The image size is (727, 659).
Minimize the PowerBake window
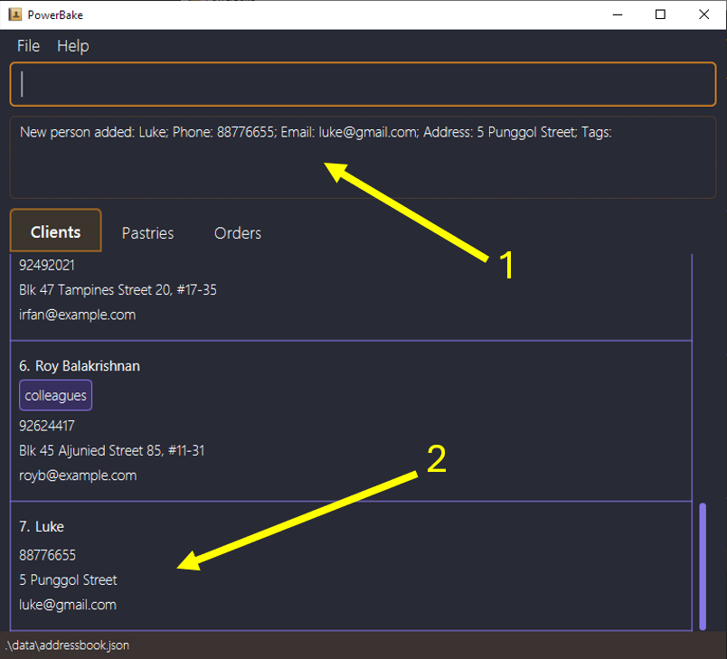click(618, 14)
